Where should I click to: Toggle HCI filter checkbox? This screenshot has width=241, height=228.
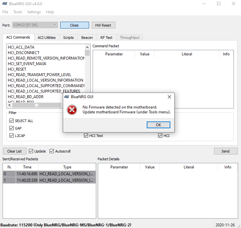(160, 136)
